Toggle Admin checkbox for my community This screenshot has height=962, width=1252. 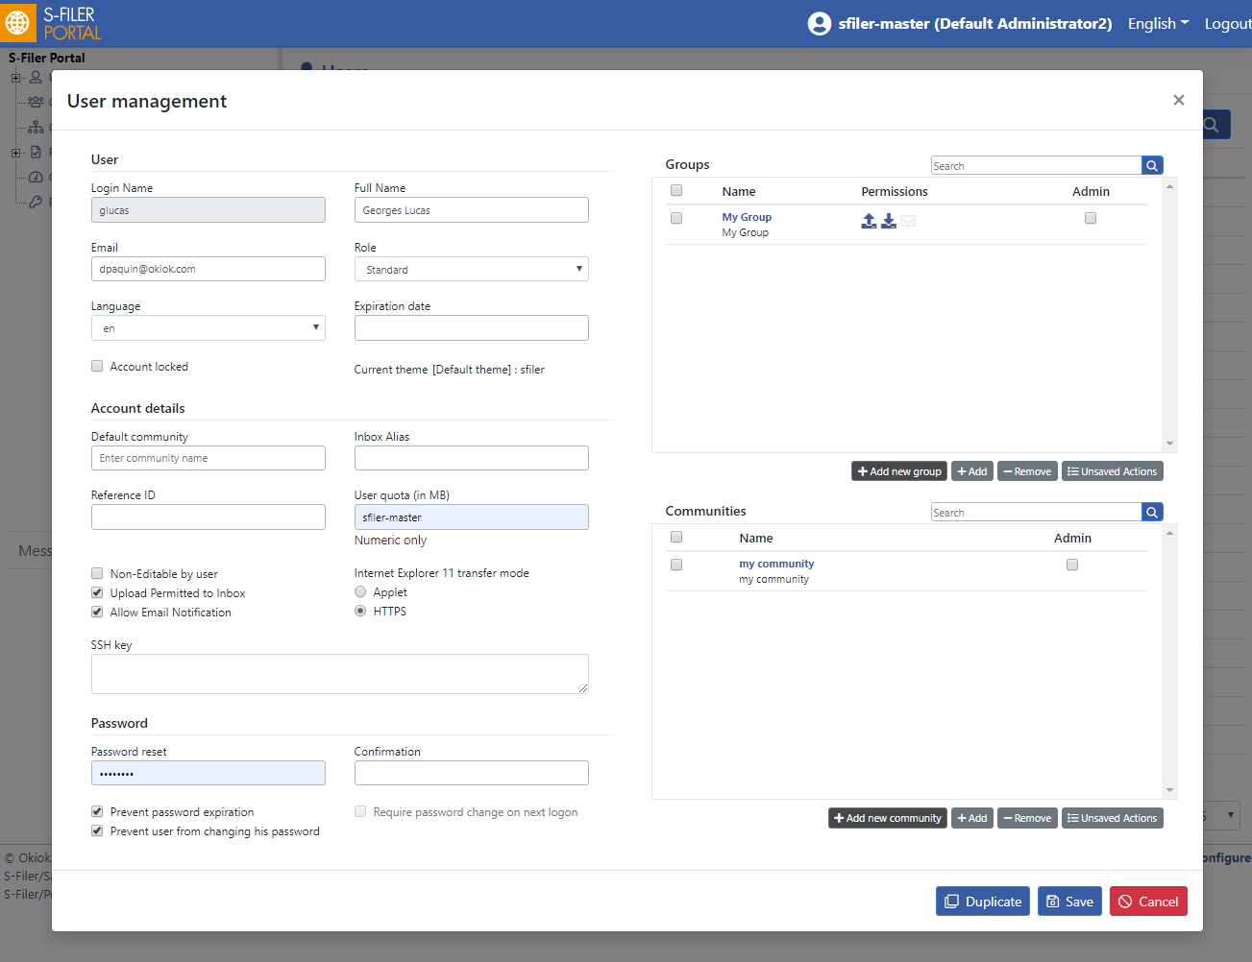click(1072, 565)
